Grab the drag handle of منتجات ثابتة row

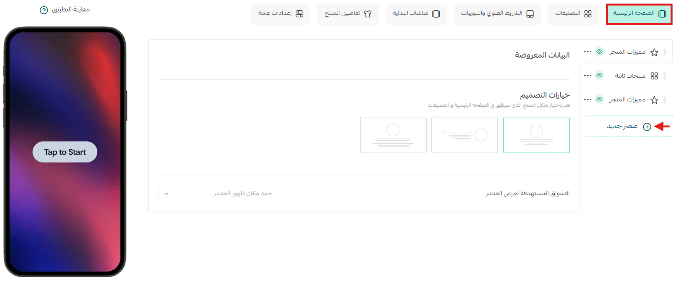pos(665,76)
